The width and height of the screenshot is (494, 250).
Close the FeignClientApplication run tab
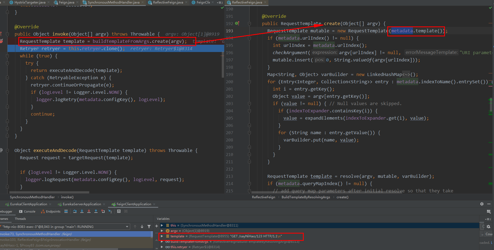click(154, 204)
